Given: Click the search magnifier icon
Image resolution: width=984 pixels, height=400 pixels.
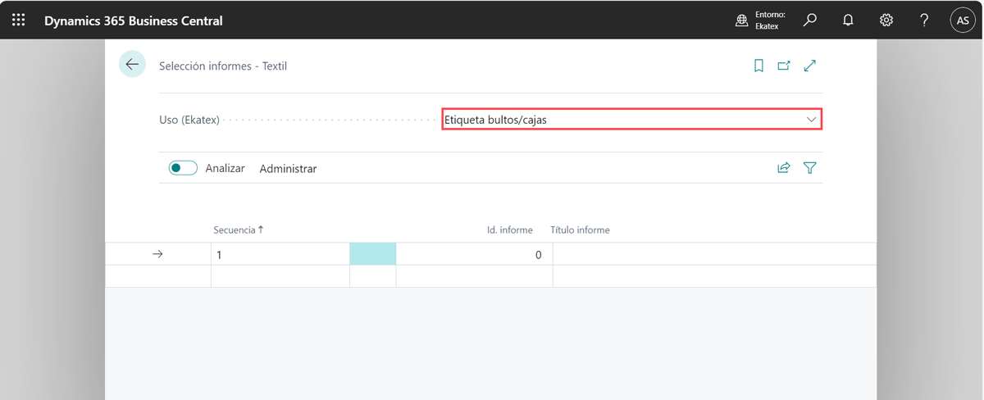Looking at the screenshot, I should point(810,20).
